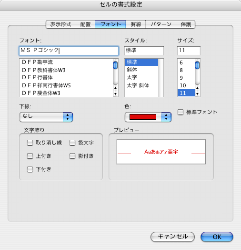The image size is (241, 250).
Task: Check the 下付き option
Action: tap(30, 169)
